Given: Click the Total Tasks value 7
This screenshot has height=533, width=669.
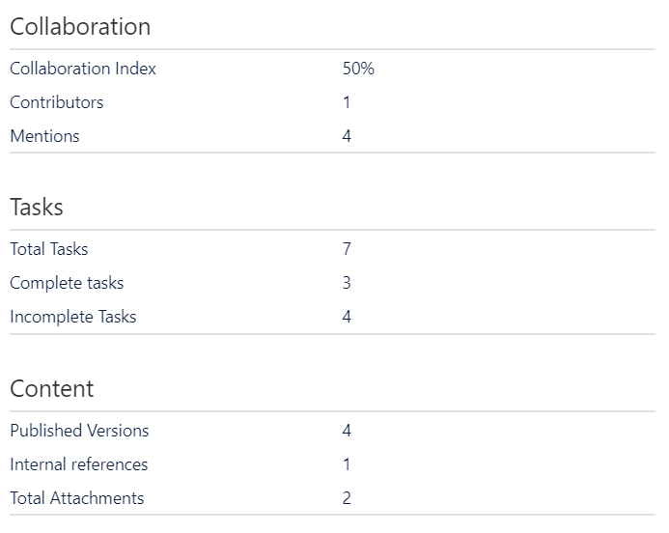Looking at the screenshot, I should pos(347,249).
